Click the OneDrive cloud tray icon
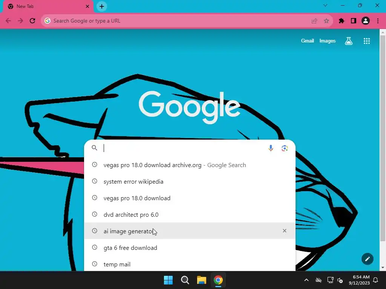The width and height of the screenshot is (386, 289). point(319,280)
